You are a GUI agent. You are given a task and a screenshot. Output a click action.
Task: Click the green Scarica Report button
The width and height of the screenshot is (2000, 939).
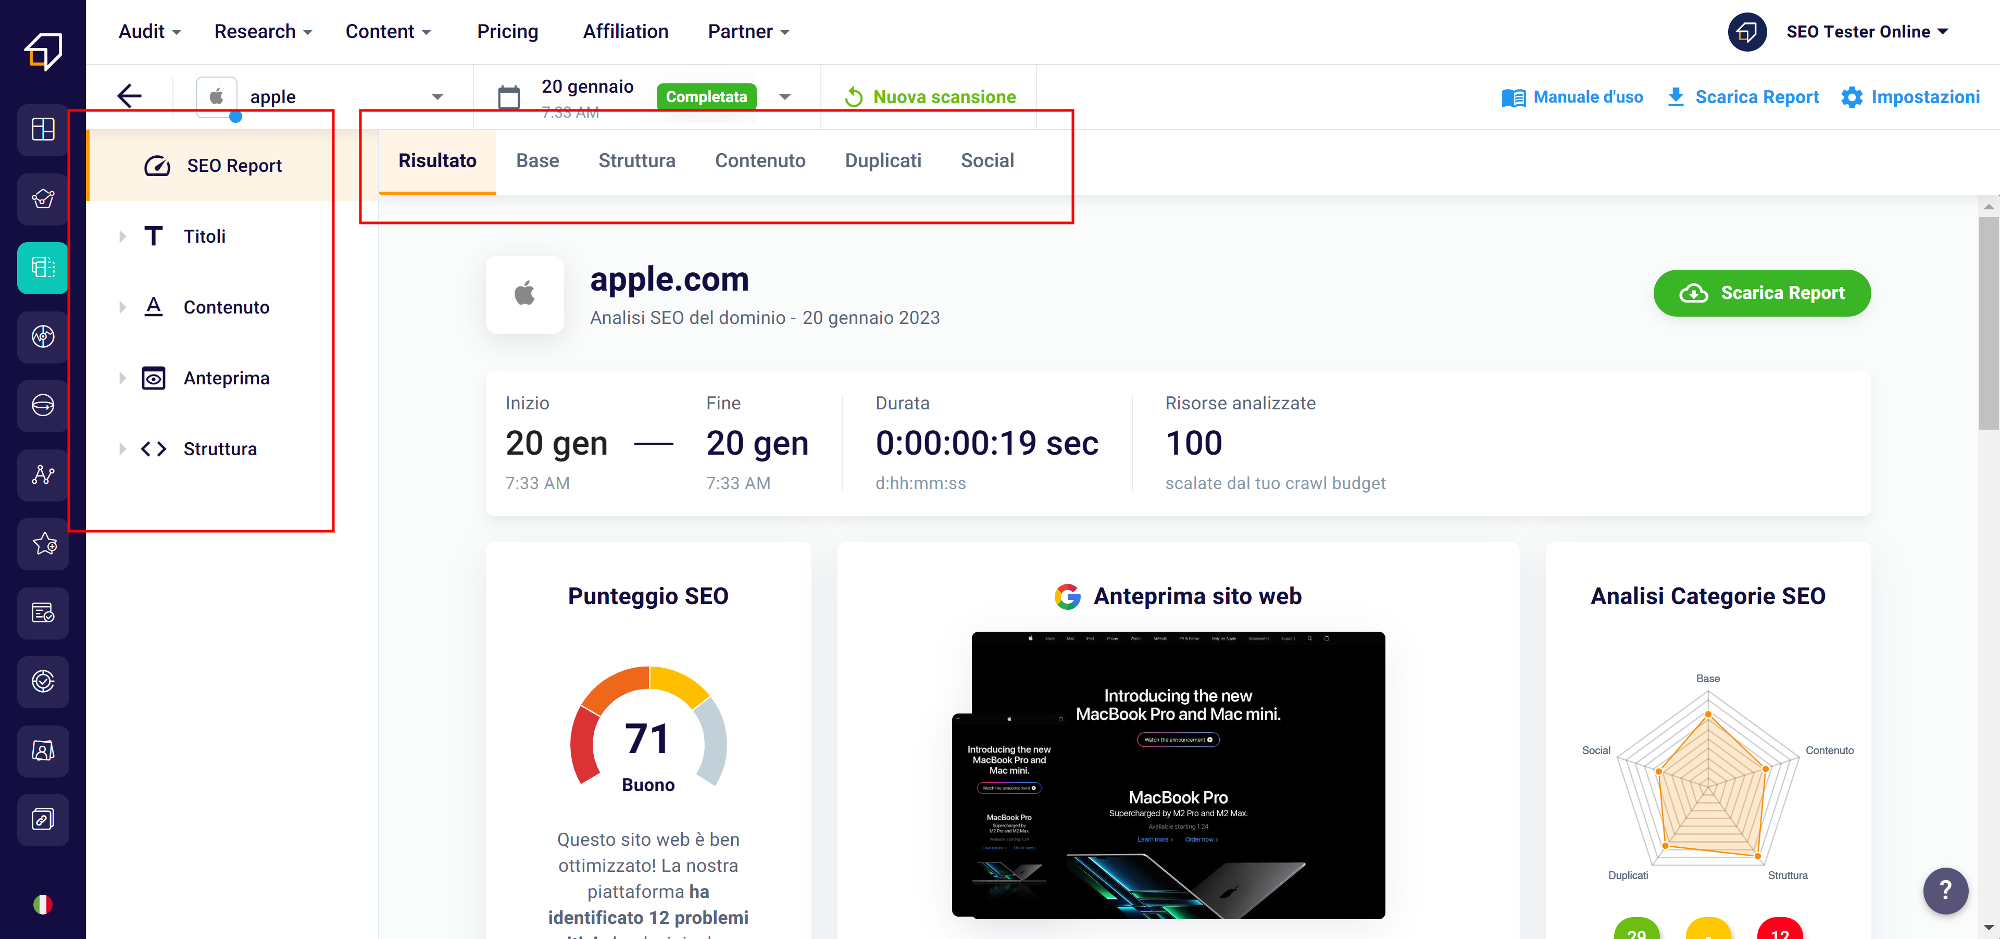point(1761,293)
